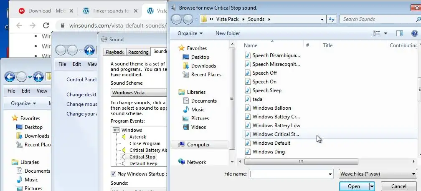Expand the File name dropdown arrow

(330, 174)
